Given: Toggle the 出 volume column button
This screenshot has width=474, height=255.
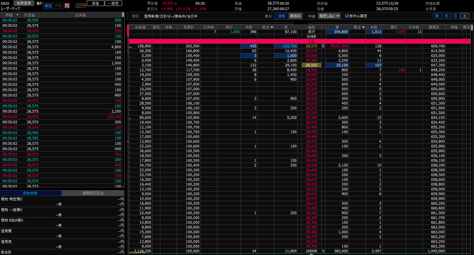Looking at the screenshot, I should pos(464,16).
